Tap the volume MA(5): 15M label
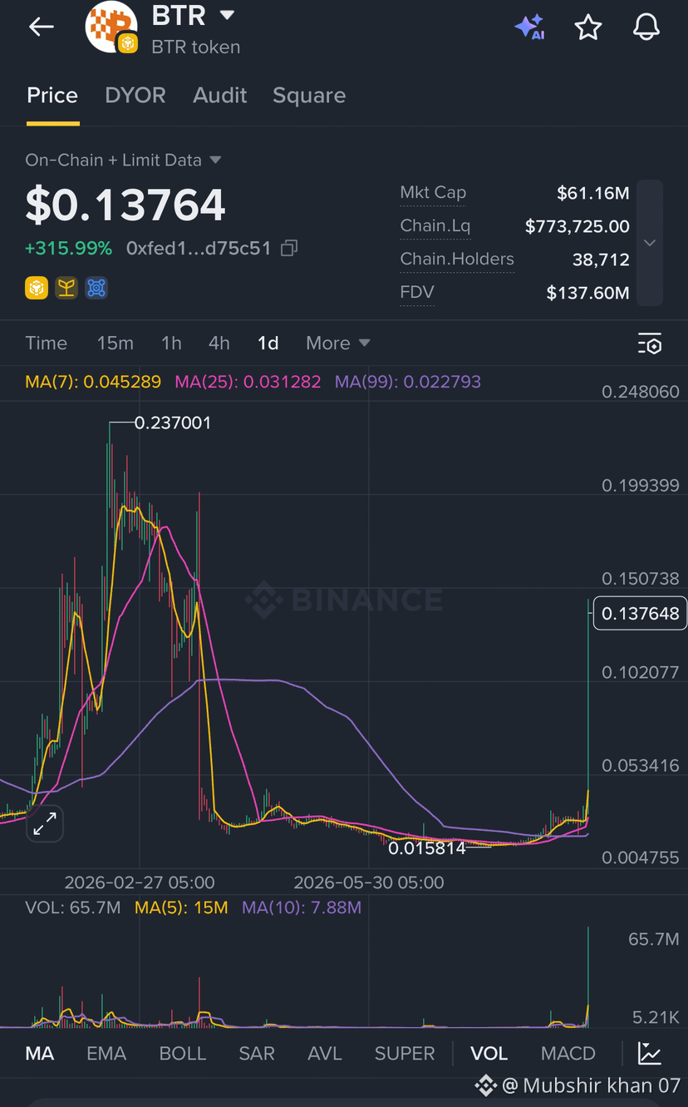Viewport: 688px width, 1107px height. click(x=181, y=907)
